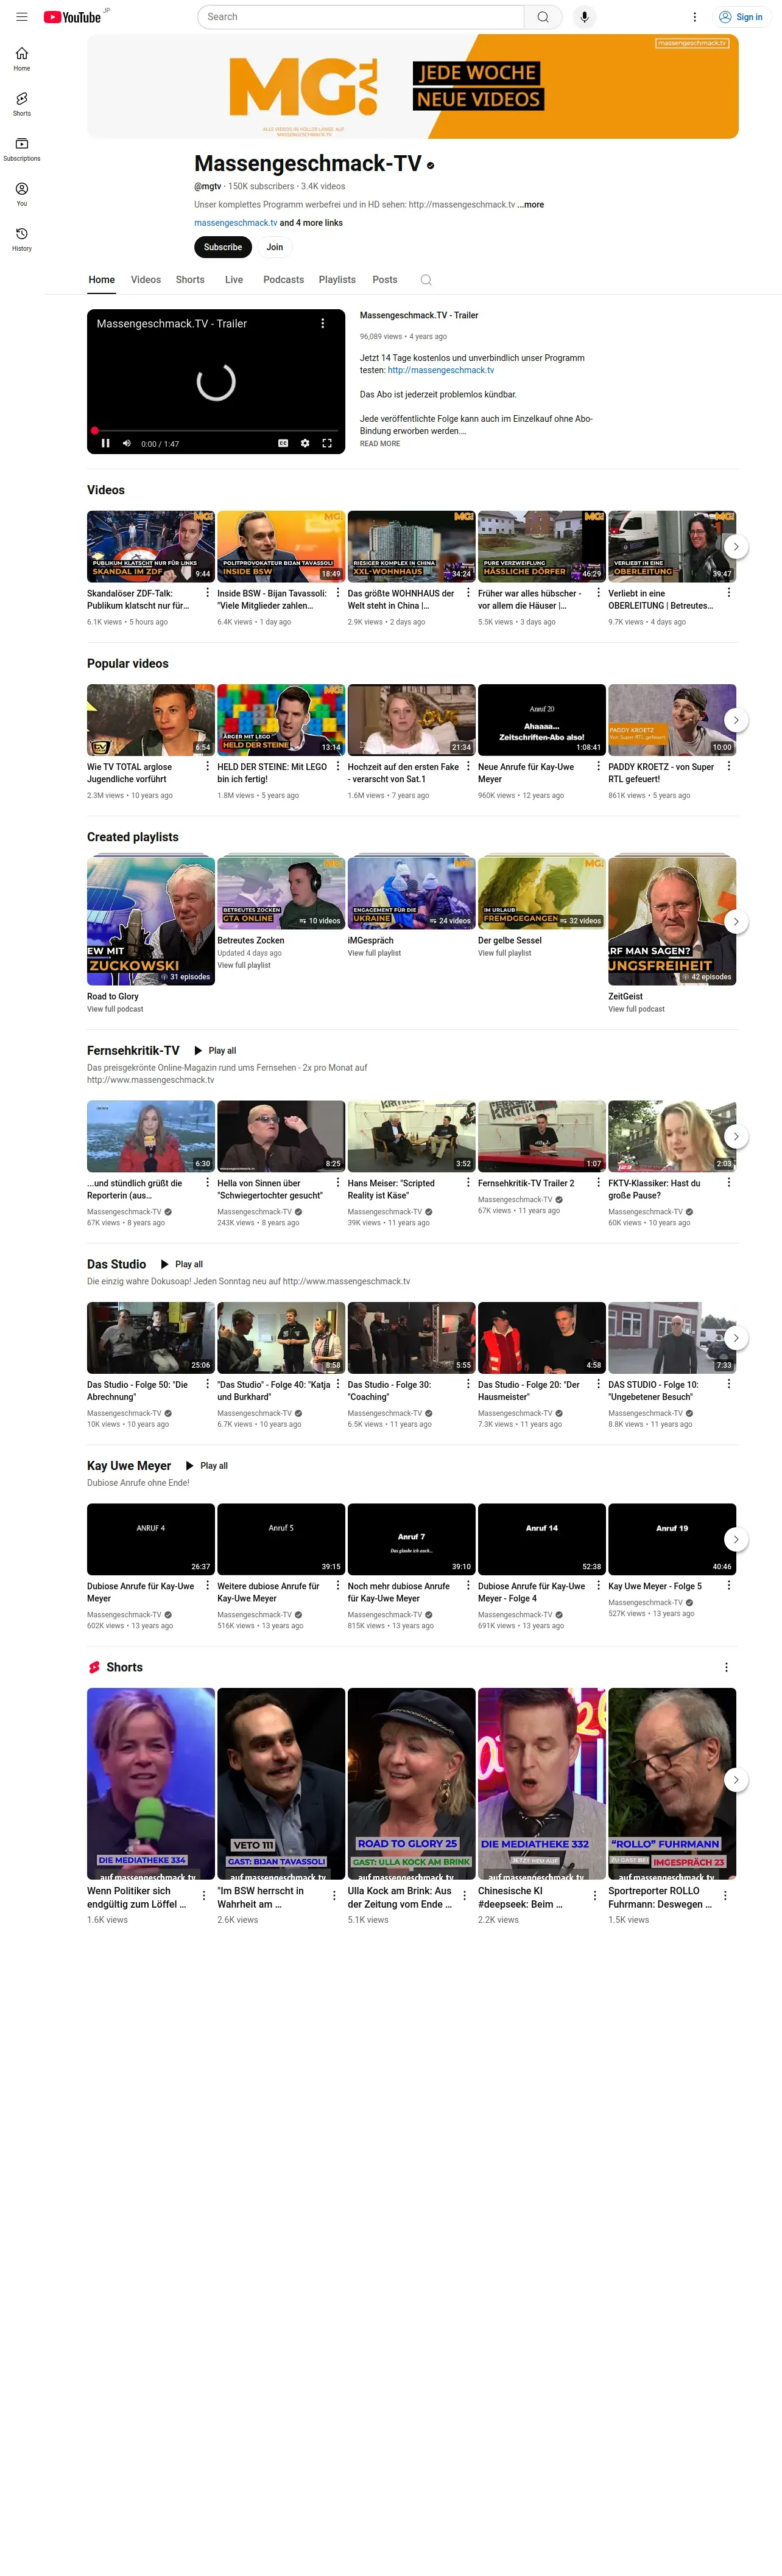The image size is (782, 2576).
Task: Search within the channel using tab magnifier
Action: coord(426,280)
